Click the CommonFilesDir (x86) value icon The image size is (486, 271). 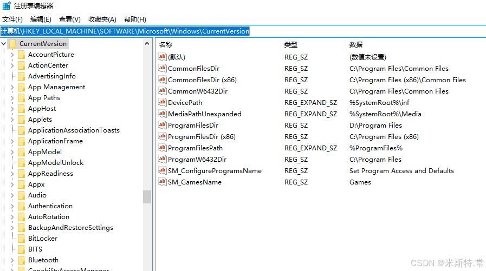[x=163, y=80]
